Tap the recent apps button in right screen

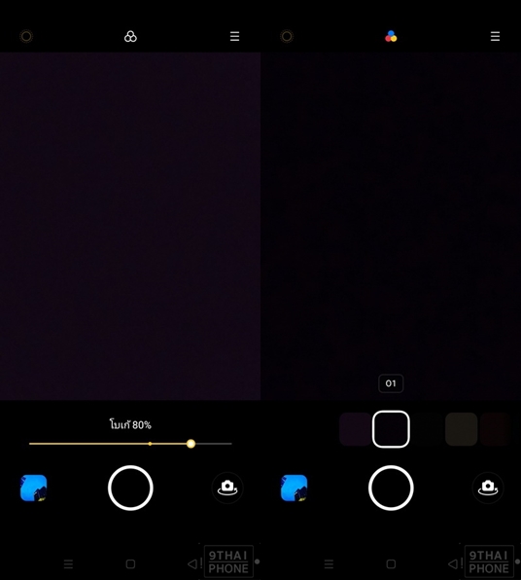329,564
